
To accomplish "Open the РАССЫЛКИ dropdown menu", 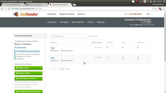I will point(65,22).
